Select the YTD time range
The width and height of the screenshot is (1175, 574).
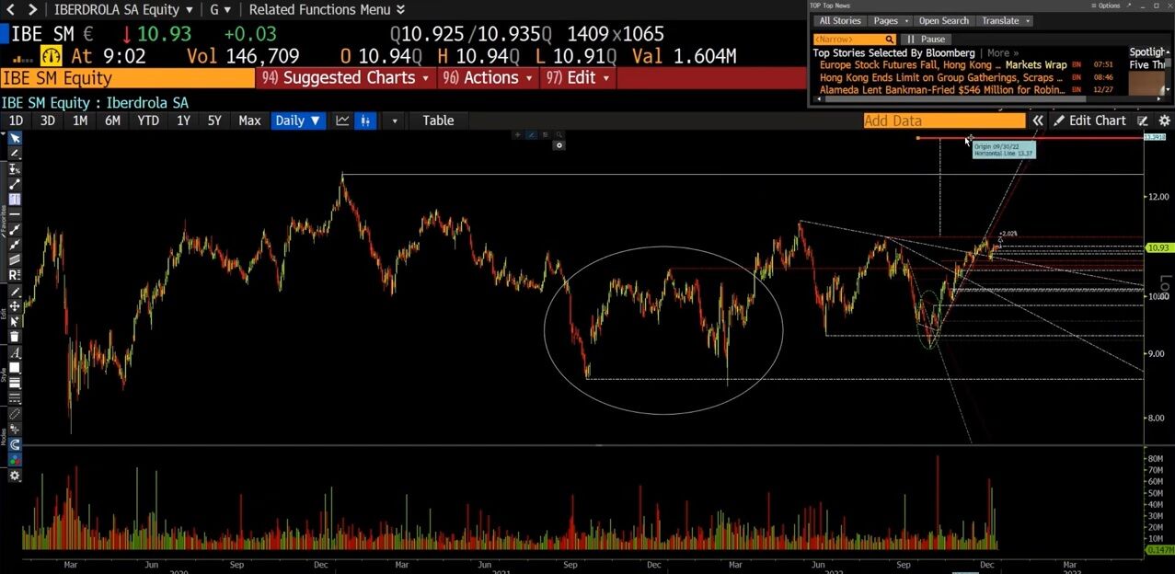[147, 121]
